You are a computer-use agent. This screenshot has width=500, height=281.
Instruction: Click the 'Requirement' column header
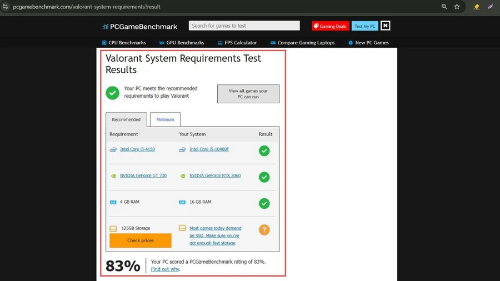coord(124,134)
